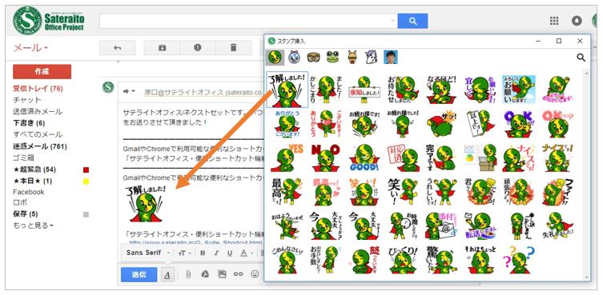Open the emoji smiley icon

click(255, 274)
